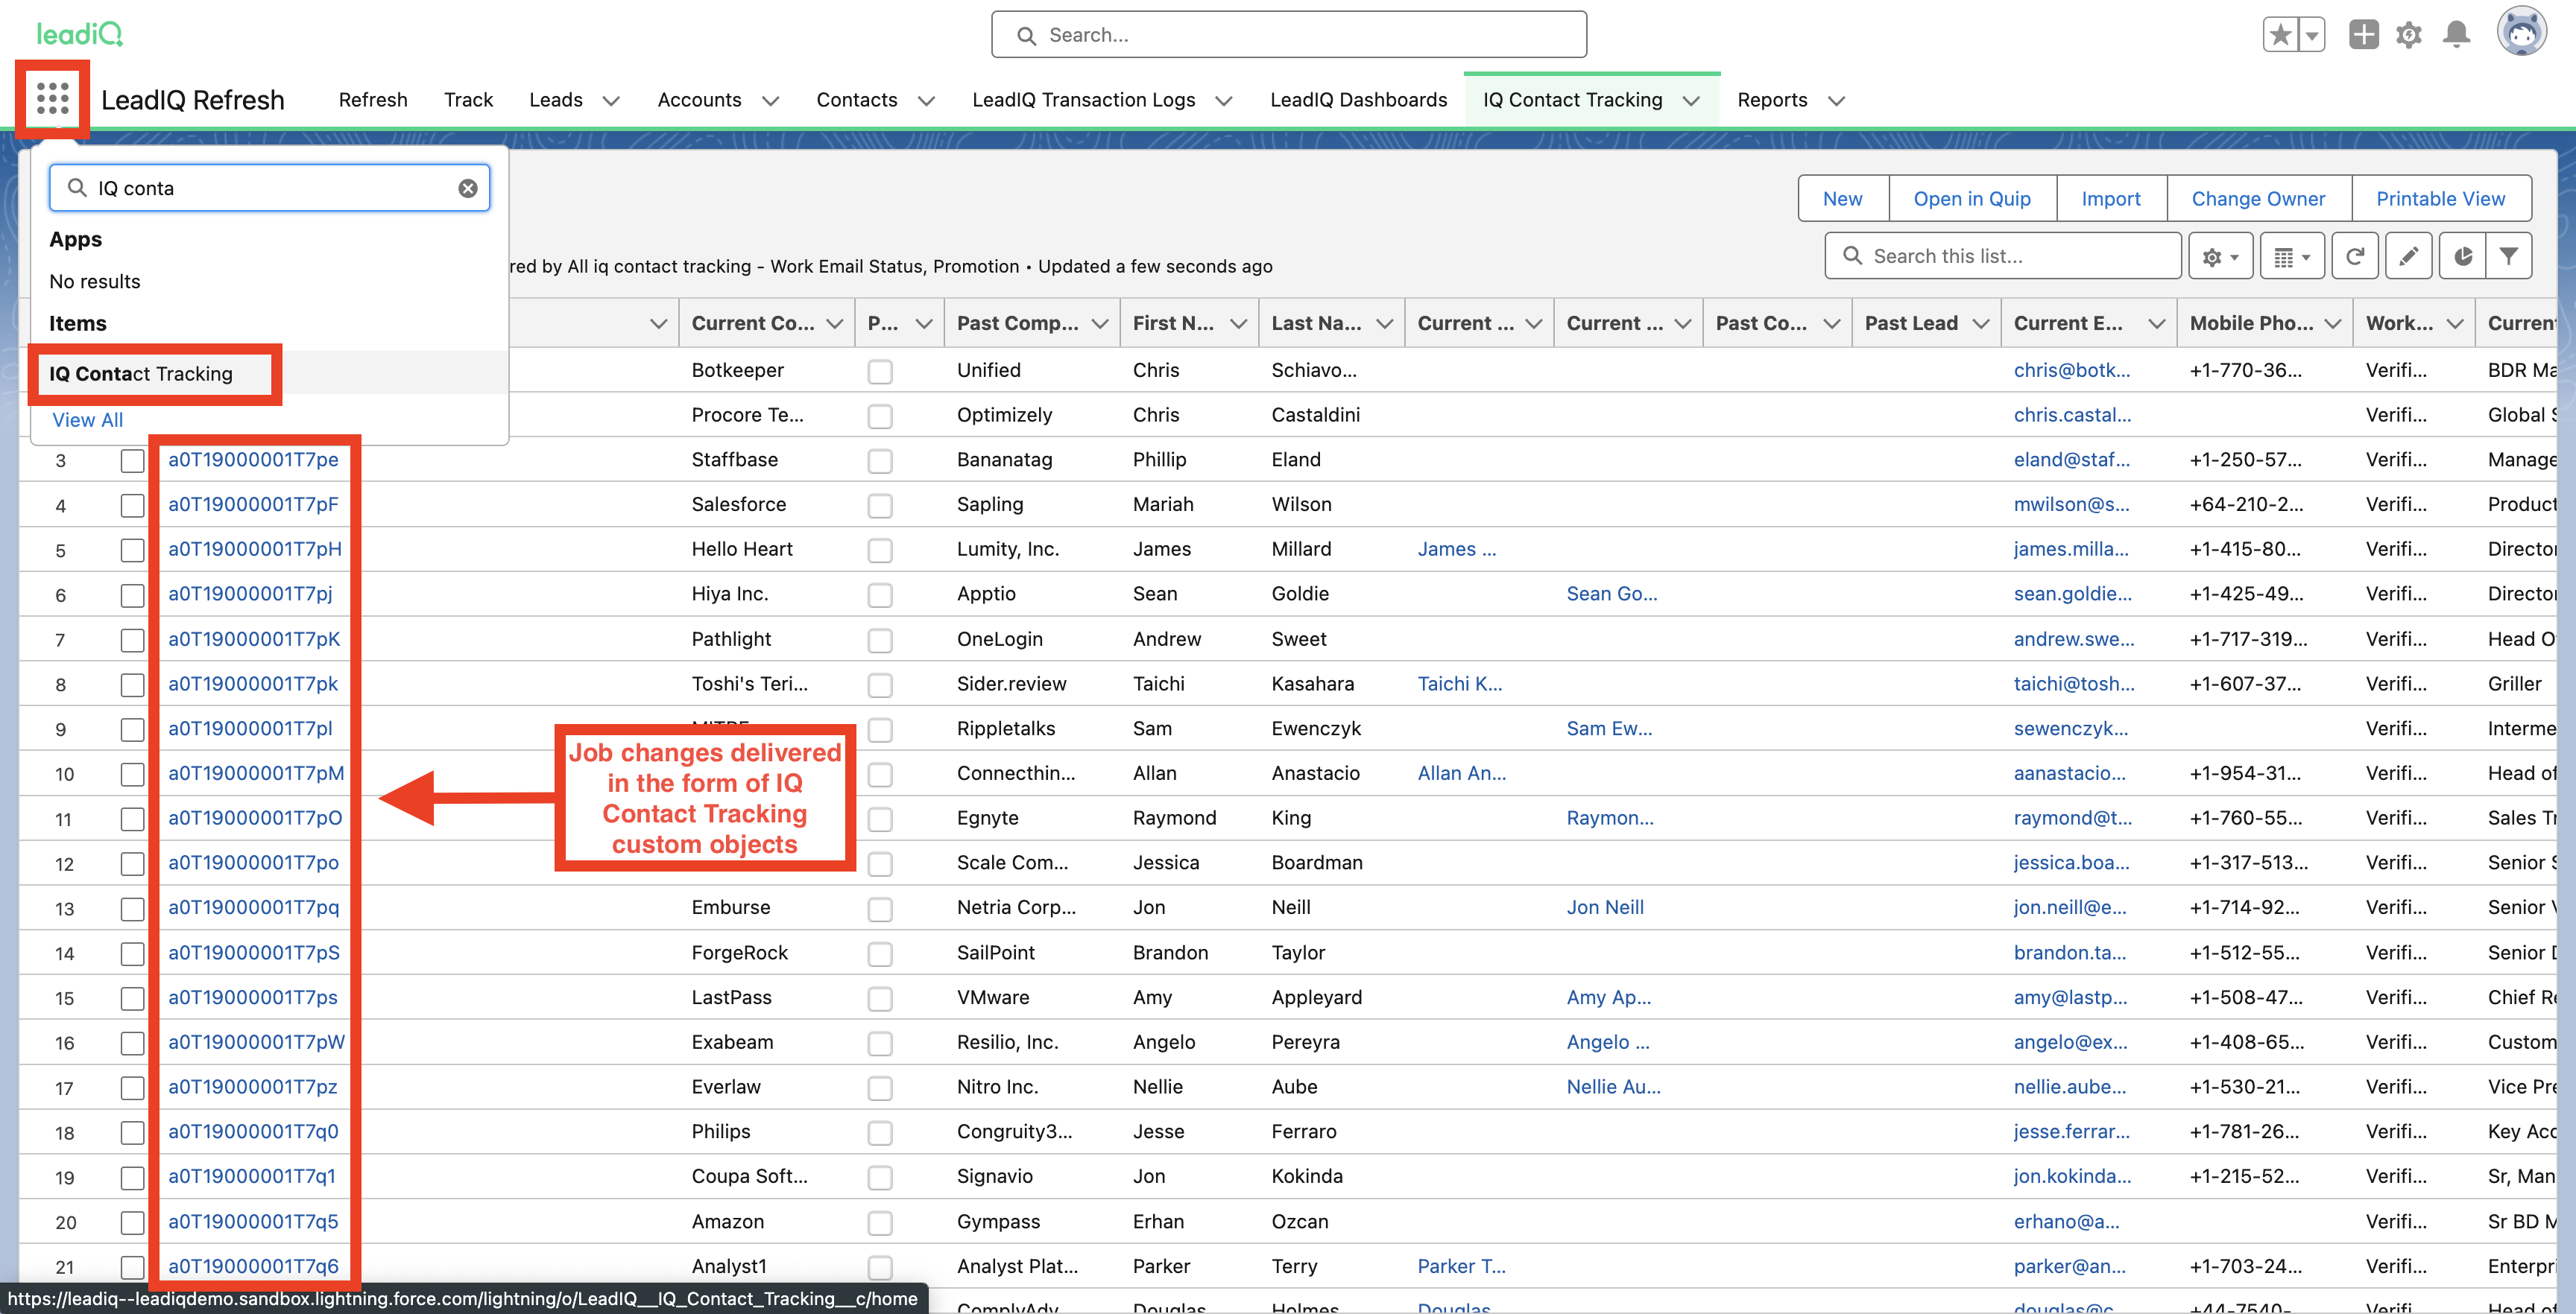Open the filter panel icon
The height and width of the screenshot is (1314, 2576).
pos(2511,255)
